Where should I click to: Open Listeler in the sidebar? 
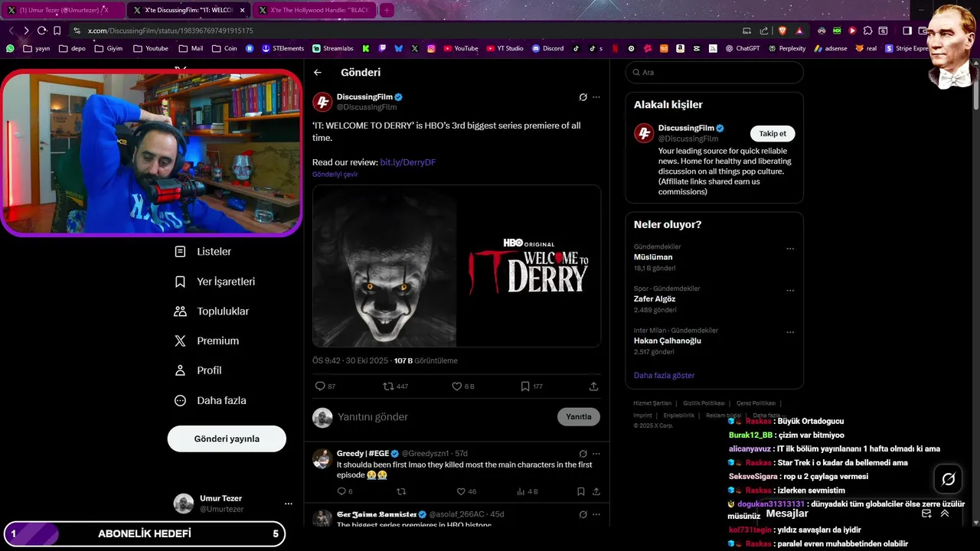(203, 252)
